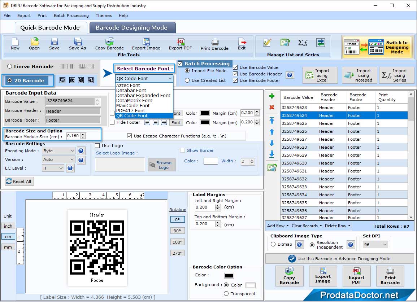Toggle the Use Barcode Value checkbox
Screen dimensions: 417x302
pyautogui.click(x=235, y=67)
